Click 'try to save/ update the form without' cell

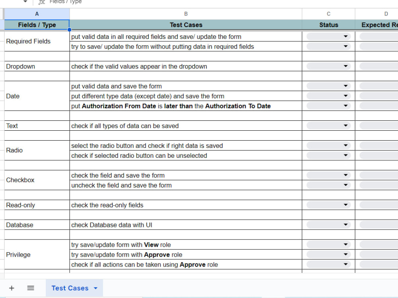click(x=186, y=46)
